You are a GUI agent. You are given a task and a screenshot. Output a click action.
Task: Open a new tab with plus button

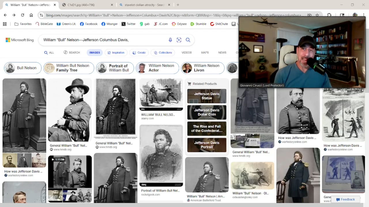(x=178, y=5)
